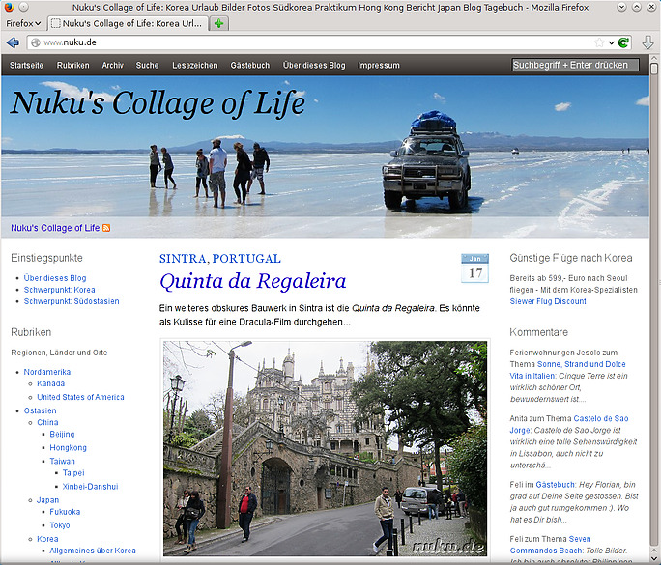Click Nuku's Collage of Life feed link
This screenshot has width=661, height=565.
pyautogui.click(x=55, y=228)
